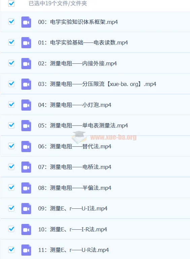Viewport: 190px width, 259px height.
Task: Click video icon of 04 小灯泡 file
Action: pyautogui.click(x=26, y=105)
